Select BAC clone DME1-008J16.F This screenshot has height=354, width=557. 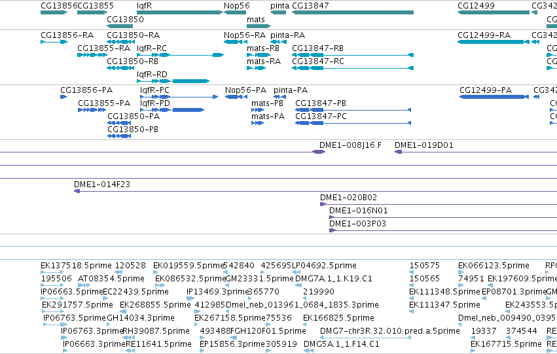pos(162,152)
